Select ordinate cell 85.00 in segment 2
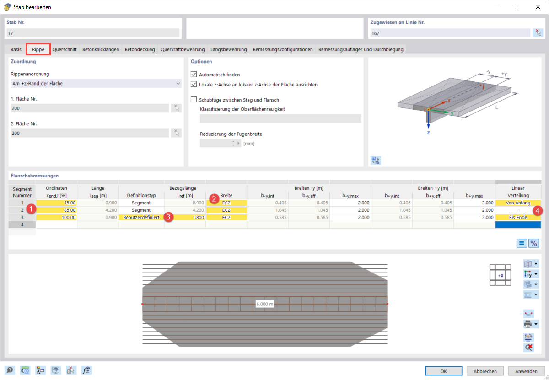This screenshot has height=380, width=549. pos(56,210)
